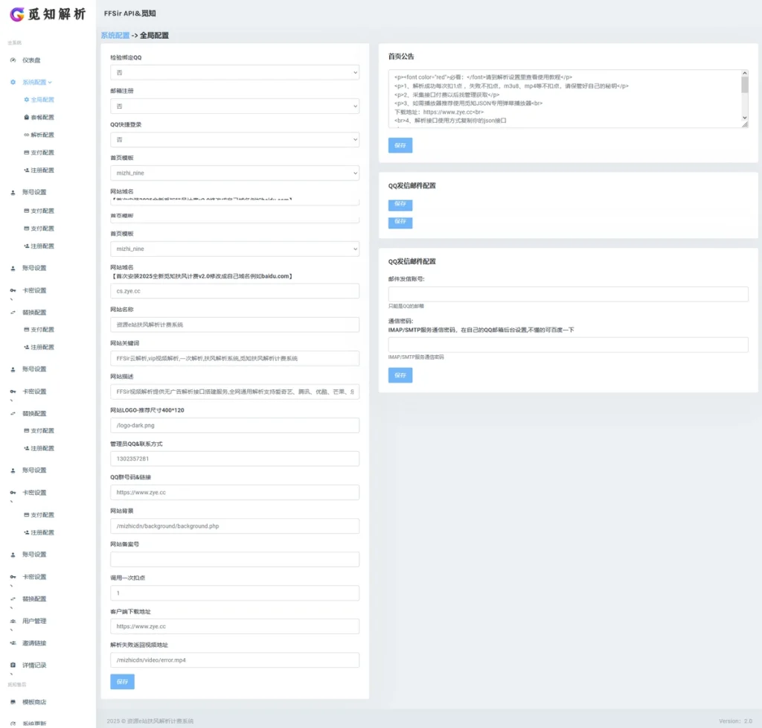Open the 邮箱注册 dropdown
762x728 pixels.
[234, 106]
